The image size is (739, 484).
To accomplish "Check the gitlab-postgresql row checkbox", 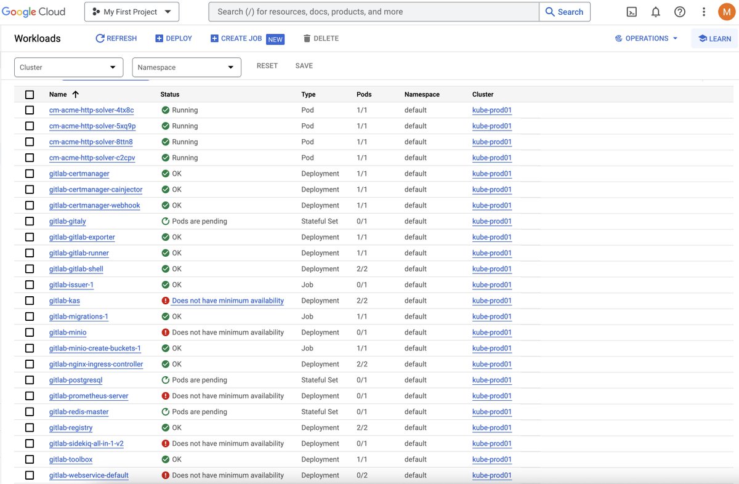I will click(30, 380).
